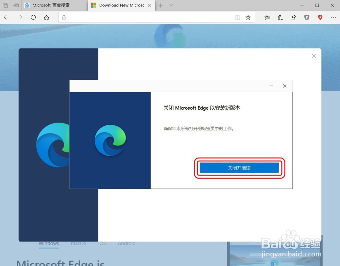The height and width of the screenshot is (266, 340).
Task: Open the tabs you've set aside icon
Action: (x=5, y=5)
